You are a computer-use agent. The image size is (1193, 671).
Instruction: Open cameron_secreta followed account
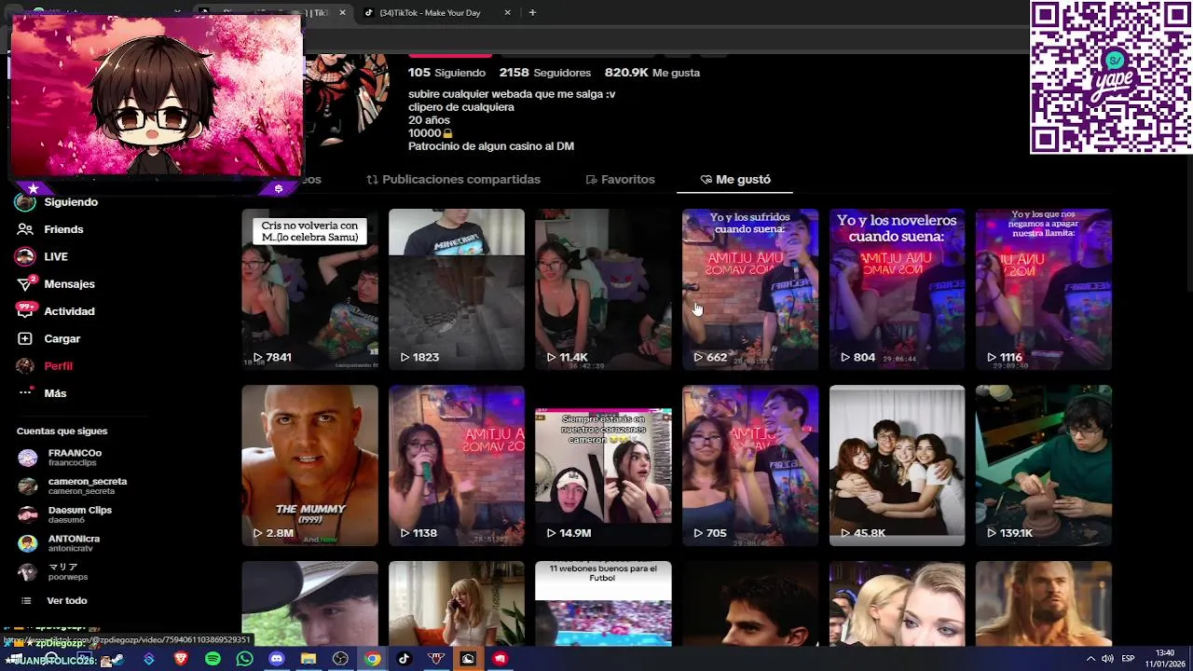[73, 486]
